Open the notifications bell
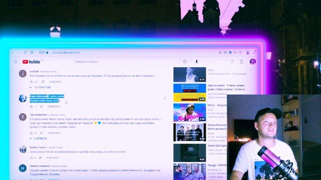The height and width of the screenshot is (180, 321). (242, 61)
